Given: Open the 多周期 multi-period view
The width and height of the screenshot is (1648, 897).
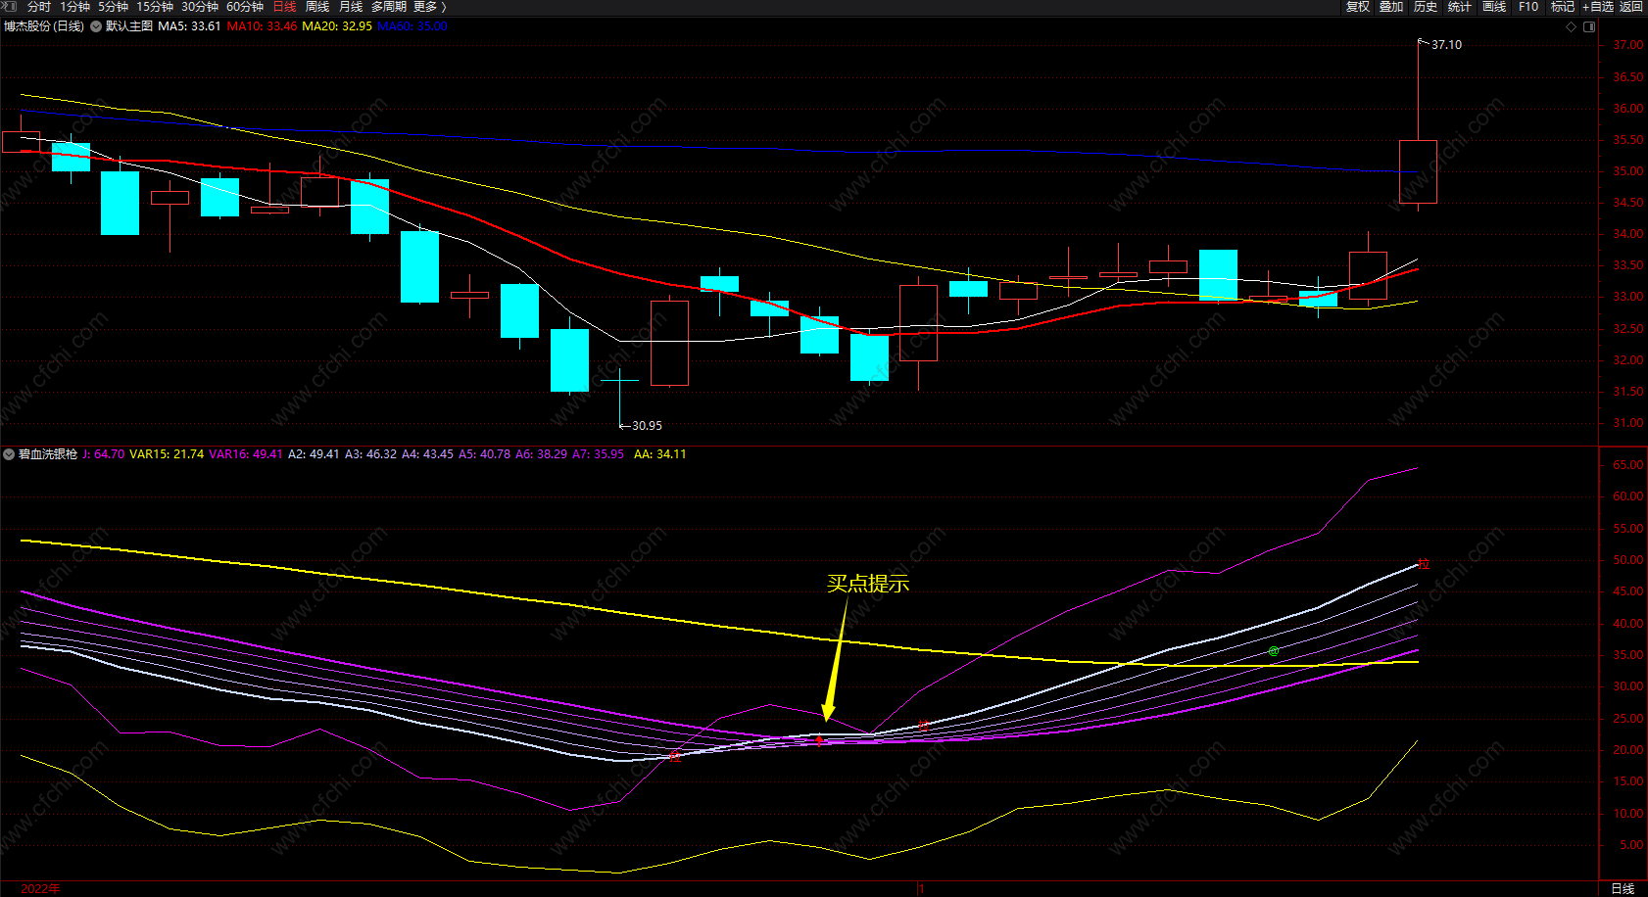Looking at the screenshot, I should pyautogui.click(x=389, y=7).
